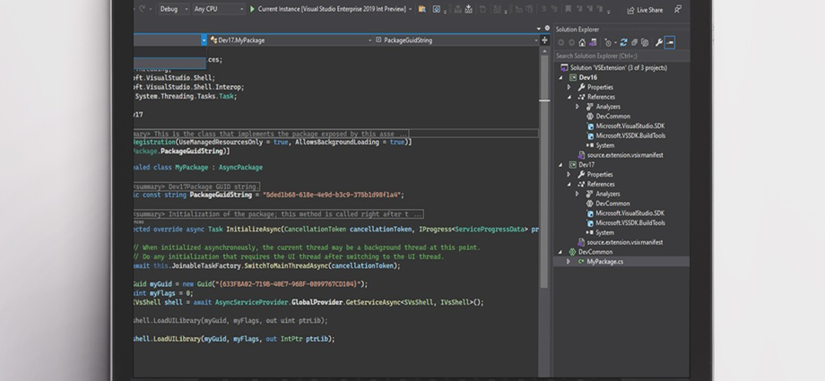The image size is (825, 381).
Task: Collapse the DevCommon shared project
Action: (560, 252)
